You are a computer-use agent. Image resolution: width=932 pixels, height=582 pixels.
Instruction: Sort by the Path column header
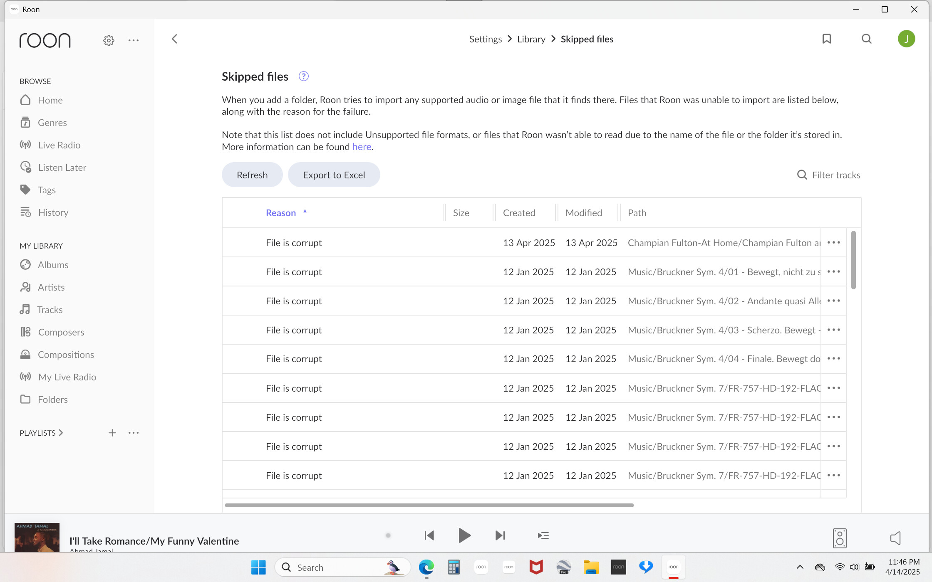[x=637, y=213]
